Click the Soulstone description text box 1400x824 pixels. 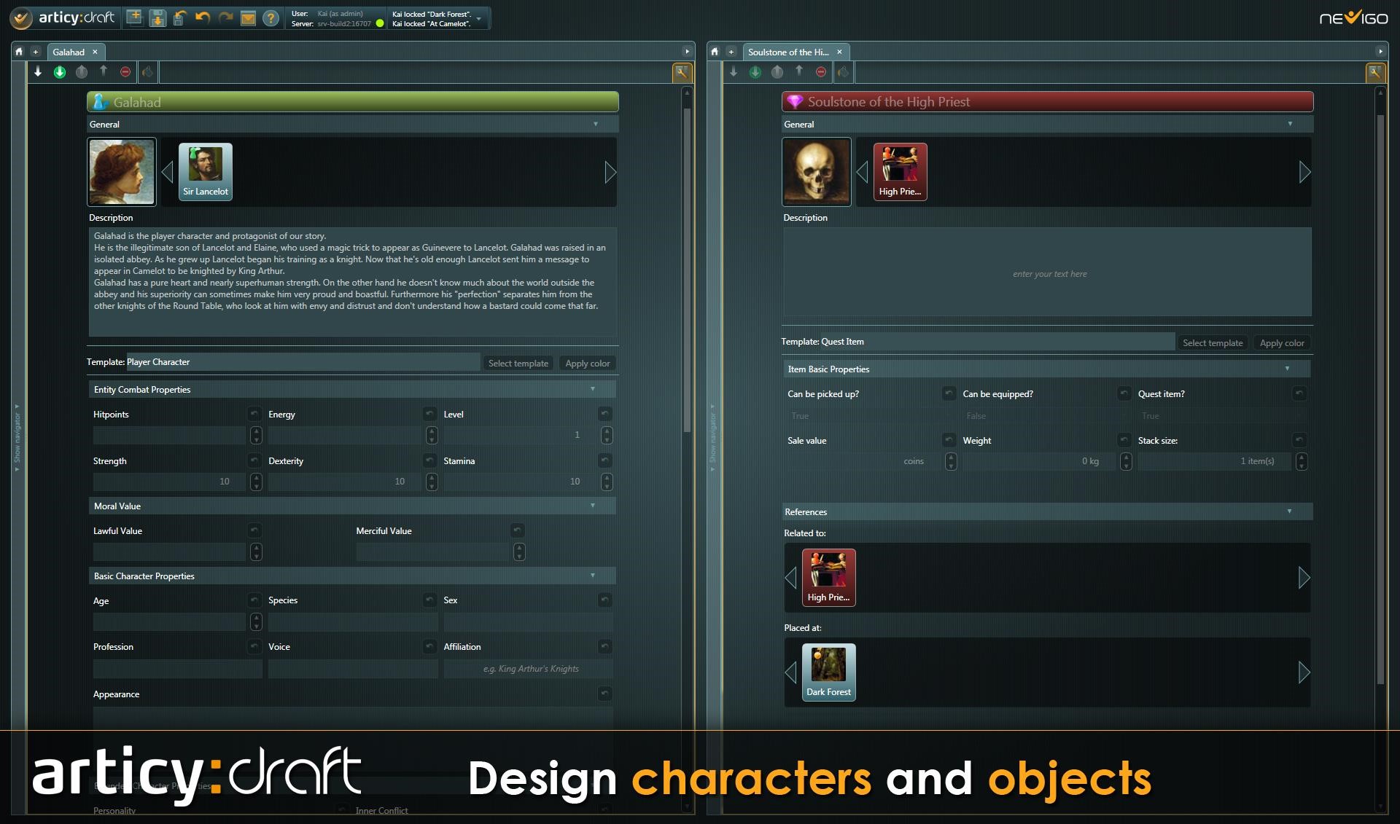(1047, 272)
